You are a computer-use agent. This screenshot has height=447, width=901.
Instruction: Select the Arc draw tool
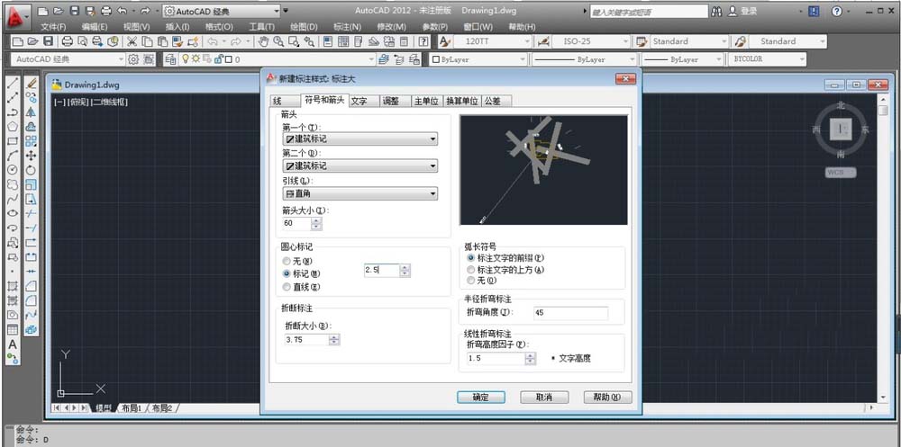tap(12, 156)
